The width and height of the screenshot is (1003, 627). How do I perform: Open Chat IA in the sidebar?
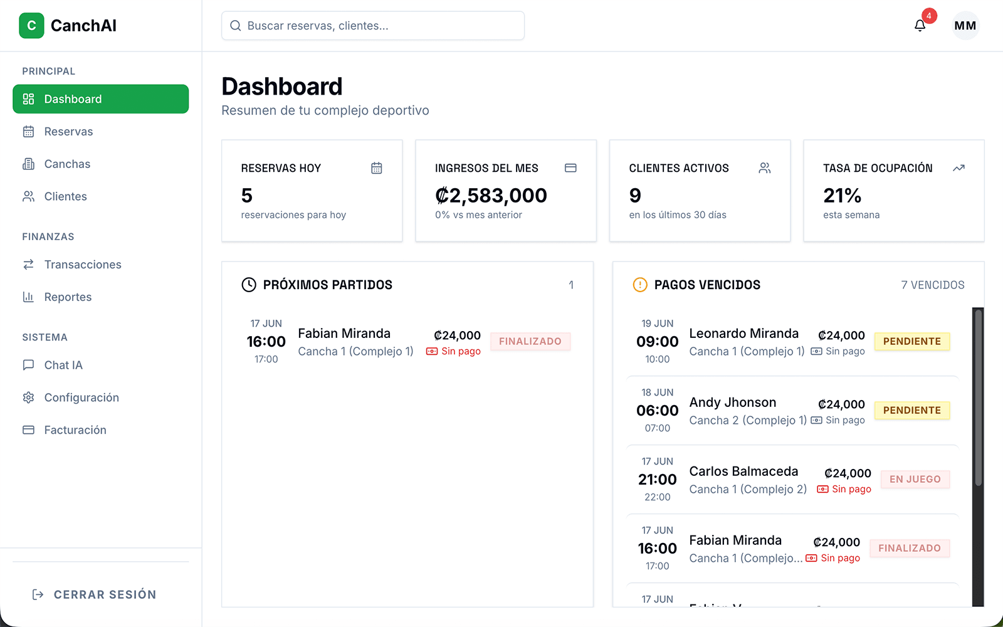click(x=100, y=365)
